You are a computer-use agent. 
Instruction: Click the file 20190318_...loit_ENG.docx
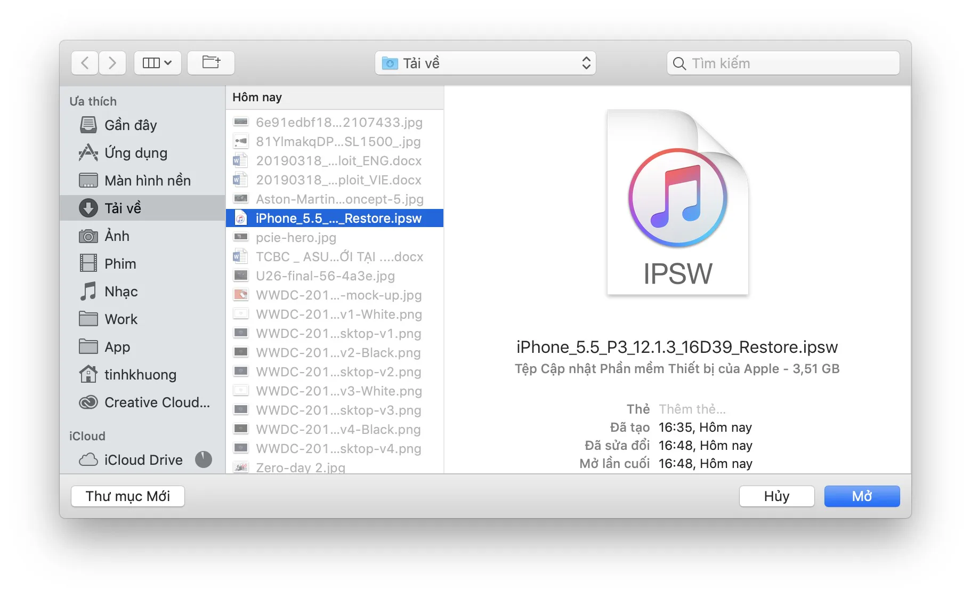pos(335,160)
